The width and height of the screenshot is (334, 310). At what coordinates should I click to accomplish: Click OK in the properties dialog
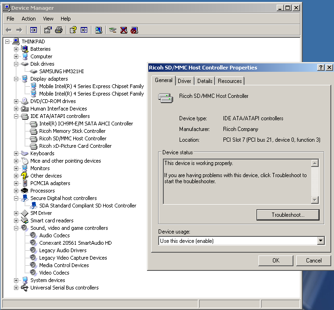click(x=276, y=261)
